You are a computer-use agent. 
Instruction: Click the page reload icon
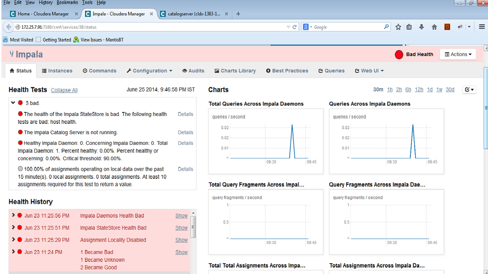click(x=295, y=27)
